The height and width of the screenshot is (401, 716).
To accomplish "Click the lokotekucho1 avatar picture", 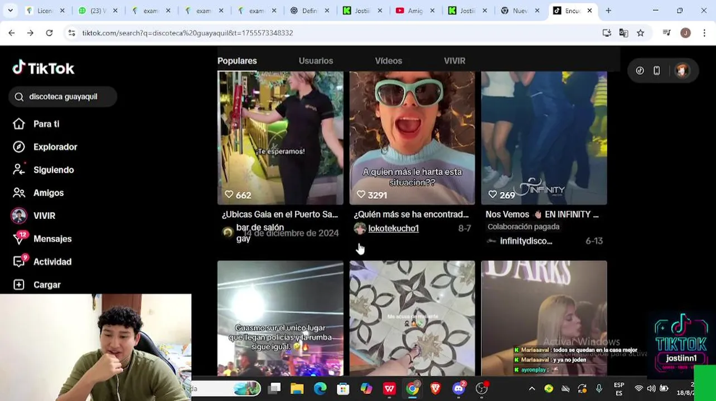I will [x=360, y=228].
